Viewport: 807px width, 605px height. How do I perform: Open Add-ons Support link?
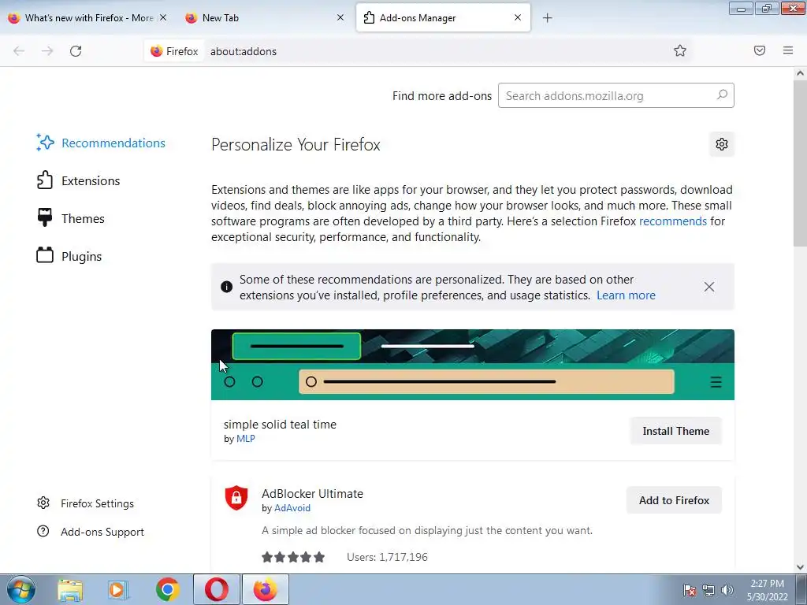click(91, 532)
